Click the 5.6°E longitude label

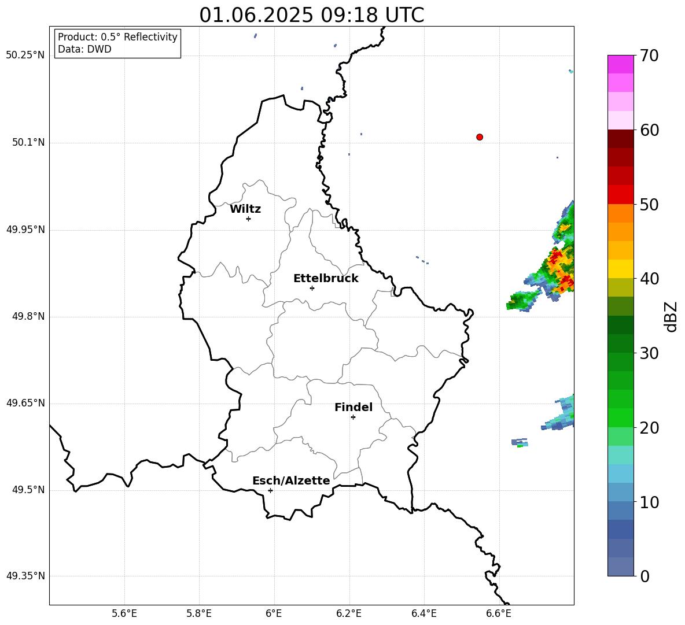click(124, 613)
